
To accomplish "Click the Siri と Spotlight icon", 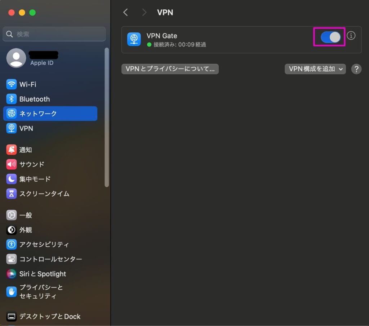I will pyautogui.click(x=11, y=274).
